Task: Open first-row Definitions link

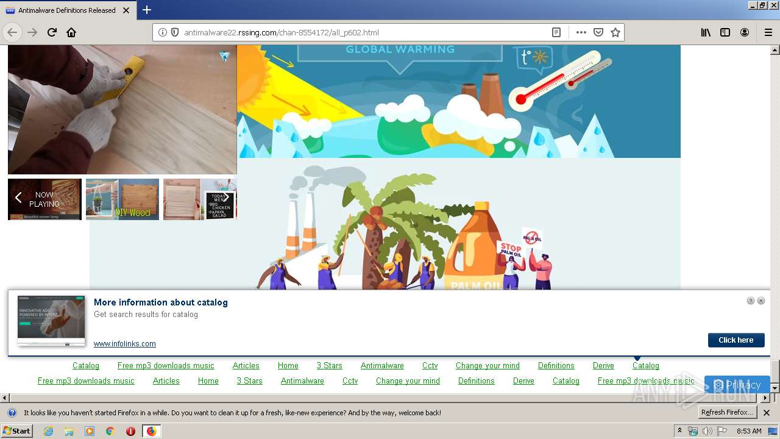Action: [x=556, y=366]
